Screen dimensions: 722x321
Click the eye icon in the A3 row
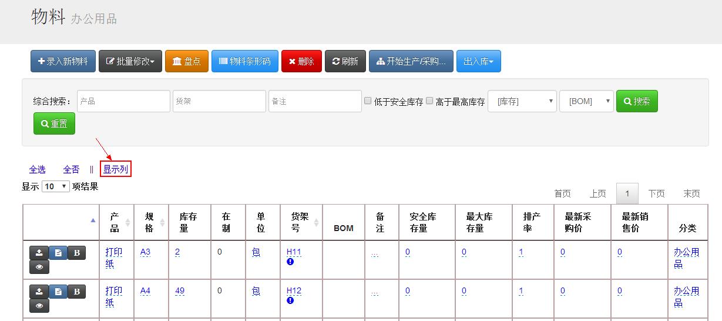tap(39, 267)
